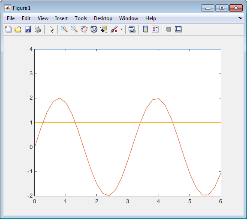Image resolution: width=247 pixels, height=219 pixels.
Task: Click the x-axis tick label 5
Action: pyautogui.click(x=190, y=201)
